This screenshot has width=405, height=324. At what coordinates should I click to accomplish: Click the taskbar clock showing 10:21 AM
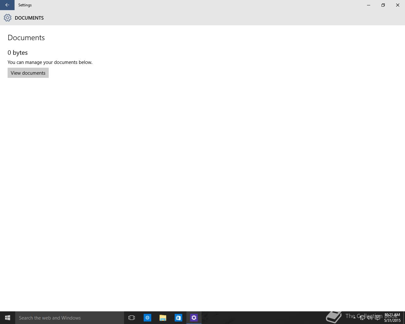(x=392, y=318)
